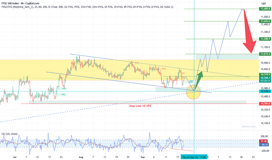272x160 pixels.
Task: Select the red 10,395.0 stop loss label
Action: pos(265,104)
